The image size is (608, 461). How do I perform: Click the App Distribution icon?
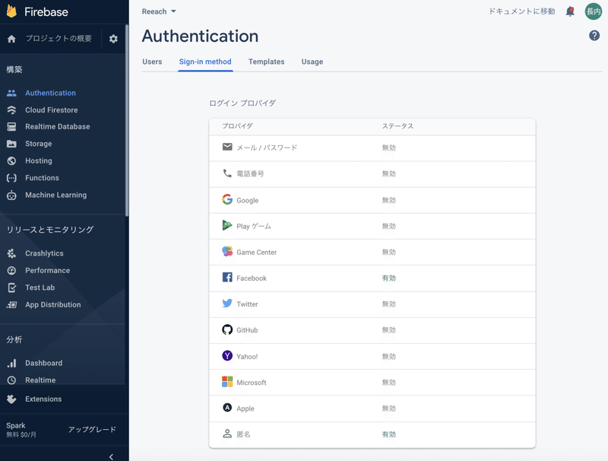[11, 304]
